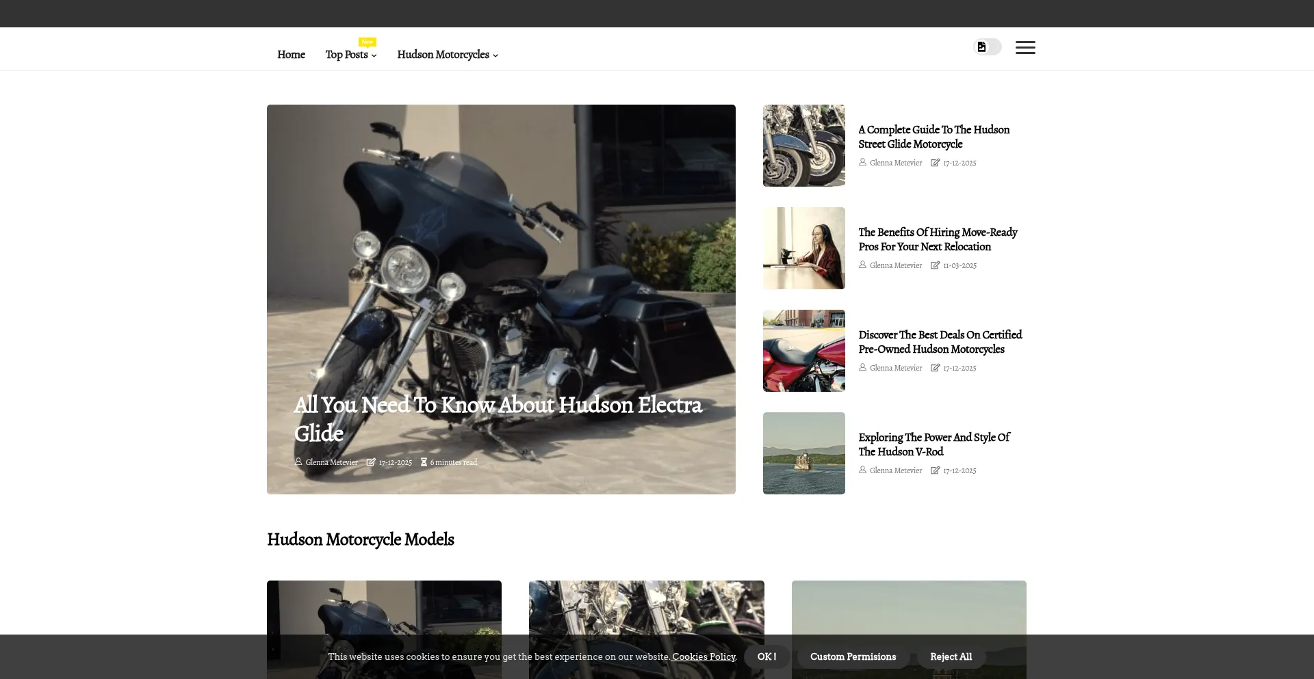Click the 6 minutes read text
Viewport: 1314px width, 679px height.
pos(454,463)
